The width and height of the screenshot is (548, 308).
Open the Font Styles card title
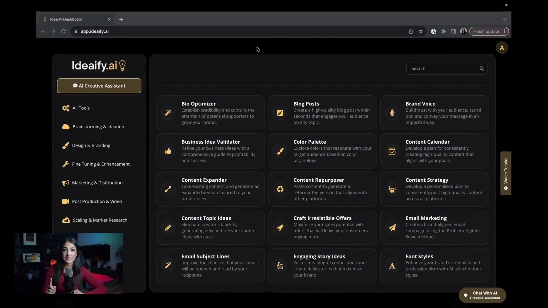pos(419,256)
